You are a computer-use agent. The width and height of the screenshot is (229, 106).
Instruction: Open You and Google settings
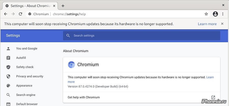tap(27, 48)
